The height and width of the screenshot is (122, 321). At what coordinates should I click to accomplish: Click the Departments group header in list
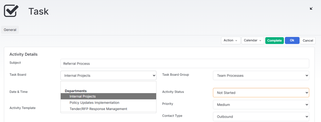(x=76, y=91)
